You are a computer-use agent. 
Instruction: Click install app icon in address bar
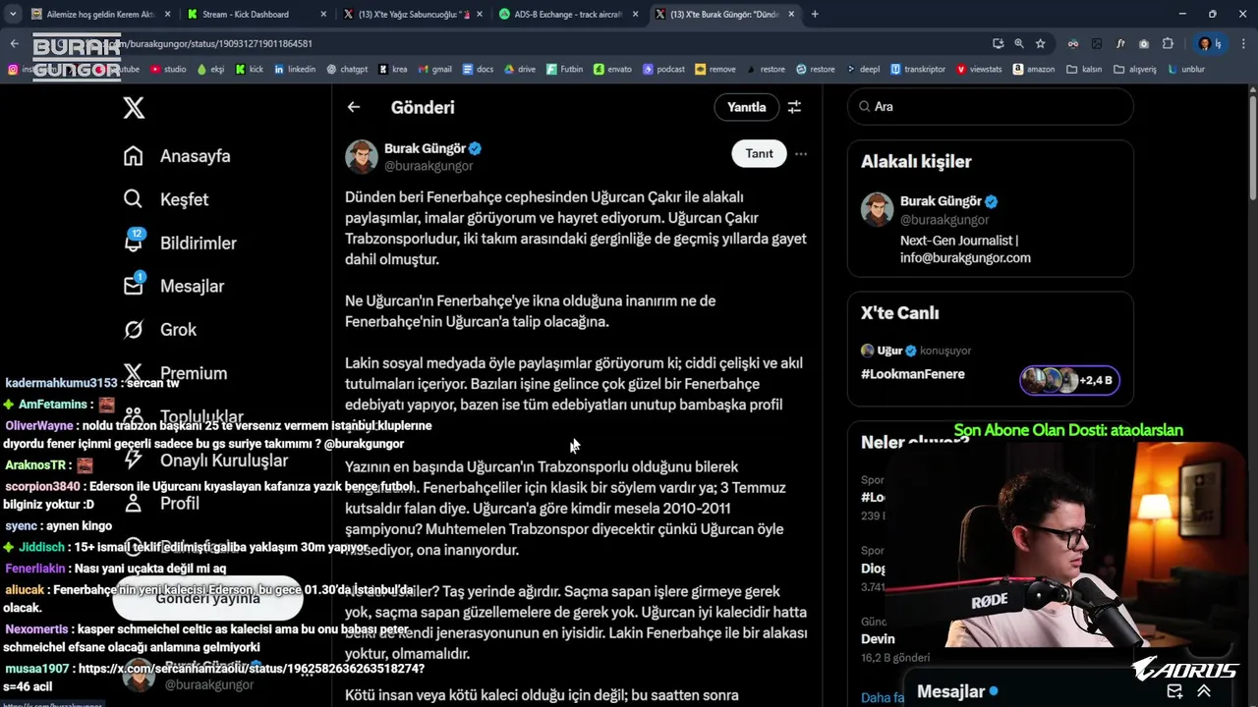[999, 43]
